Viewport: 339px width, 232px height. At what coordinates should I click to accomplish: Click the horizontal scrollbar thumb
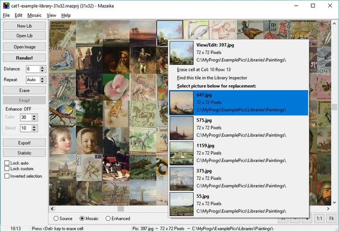120,209
